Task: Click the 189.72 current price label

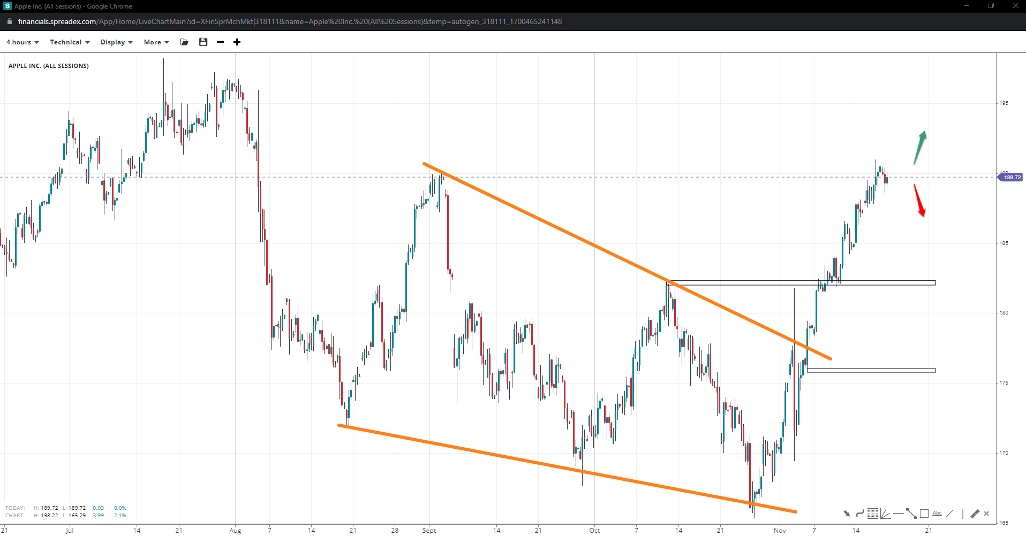Action: (x=1011, y=177)
